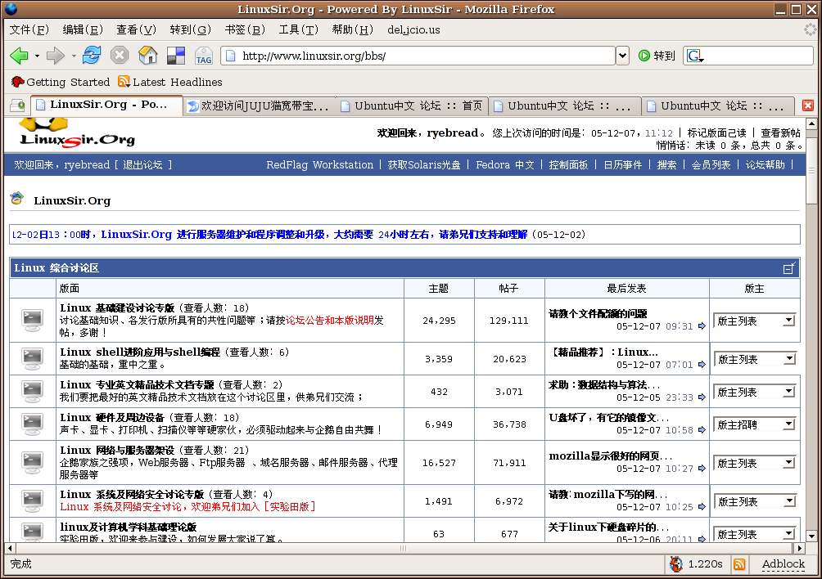Click the Forward arrow toolbar button
The height and width of the screenshot is (579, 822).
pyautogui.click(x=55, y=56)
